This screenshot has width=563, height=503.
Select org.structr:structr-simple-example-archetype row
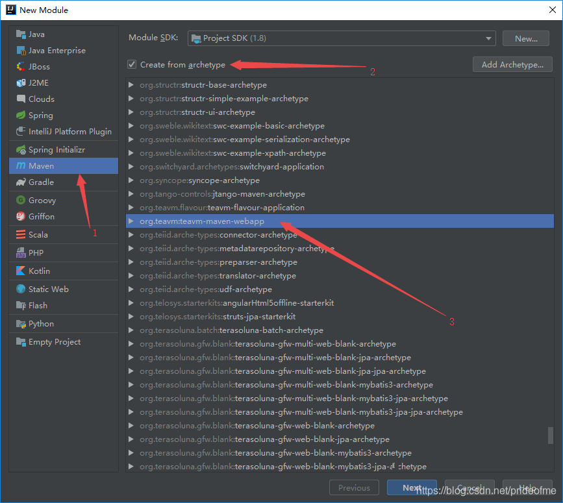click(x=340, y=98)
